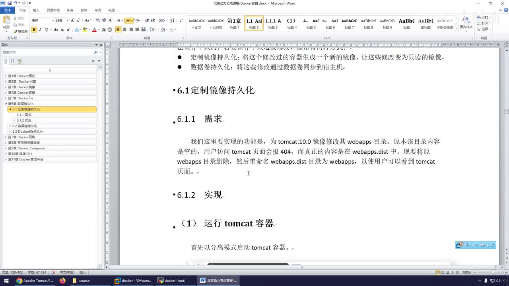The image size is (509, 286).
Task: Click the Undo arrow icon
Action: (x=15, y=3)
